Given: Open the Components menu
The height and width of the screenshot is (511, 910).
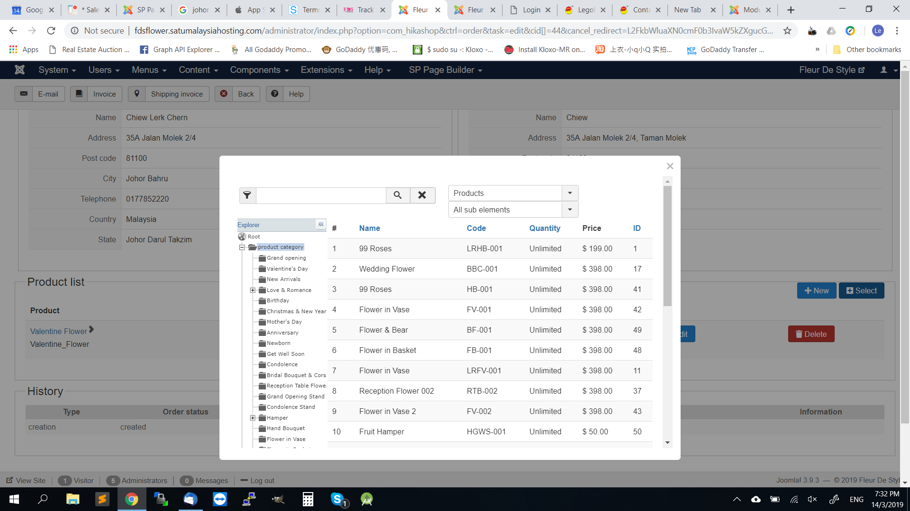Looking at the screenshot, I should tap(259, 70).
